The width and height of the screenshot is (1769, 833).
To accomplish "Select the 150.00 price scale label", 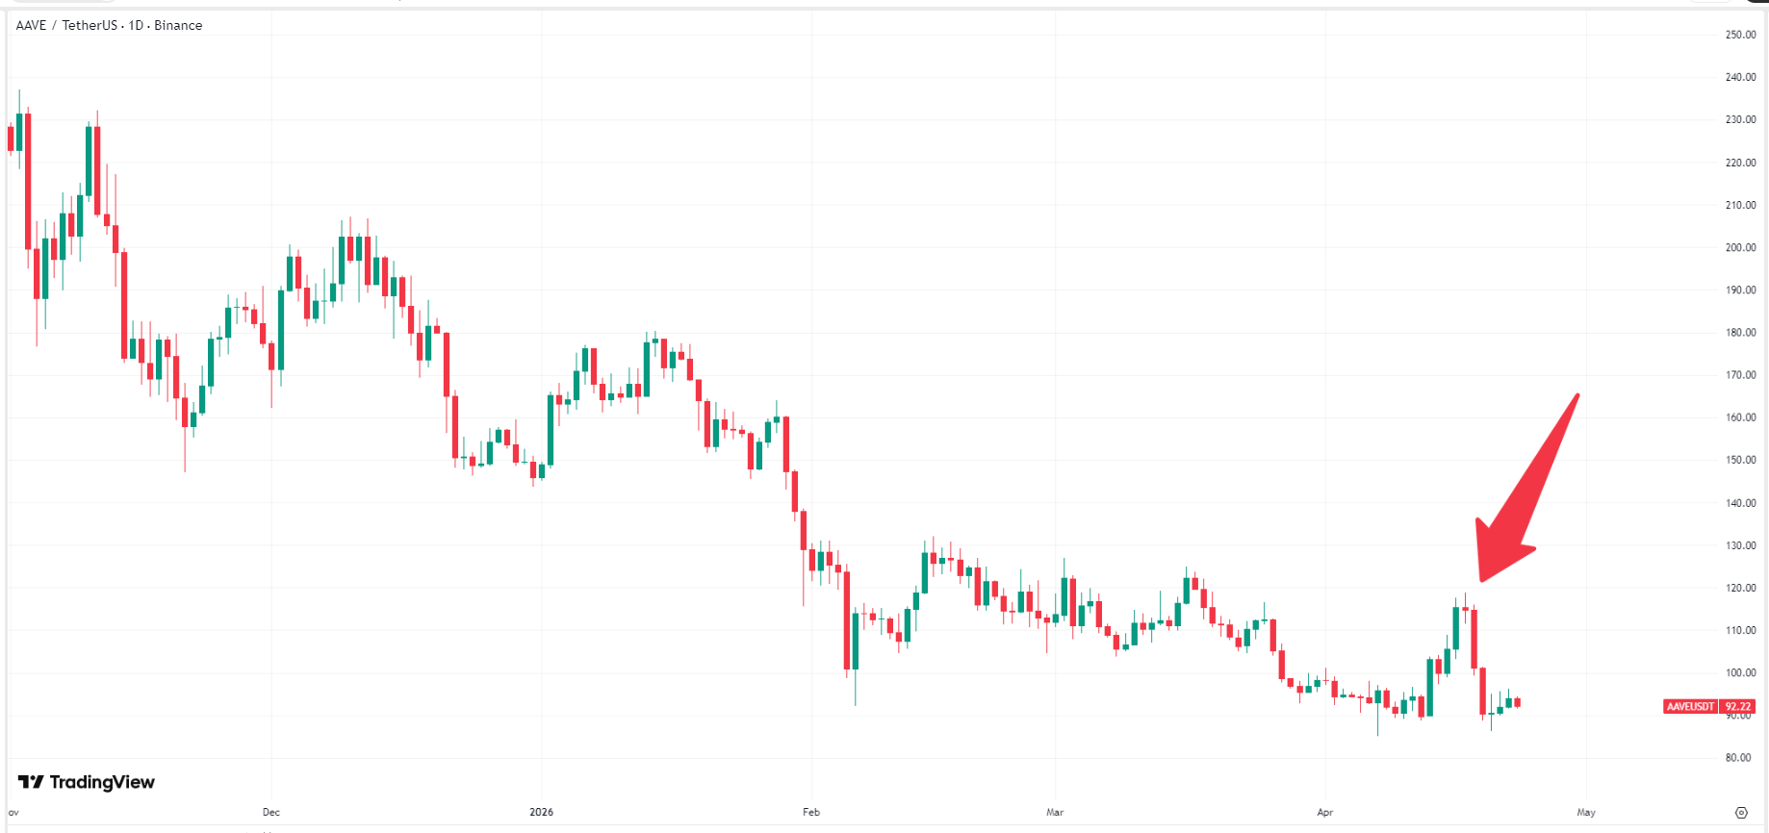I will (1740, 460).
